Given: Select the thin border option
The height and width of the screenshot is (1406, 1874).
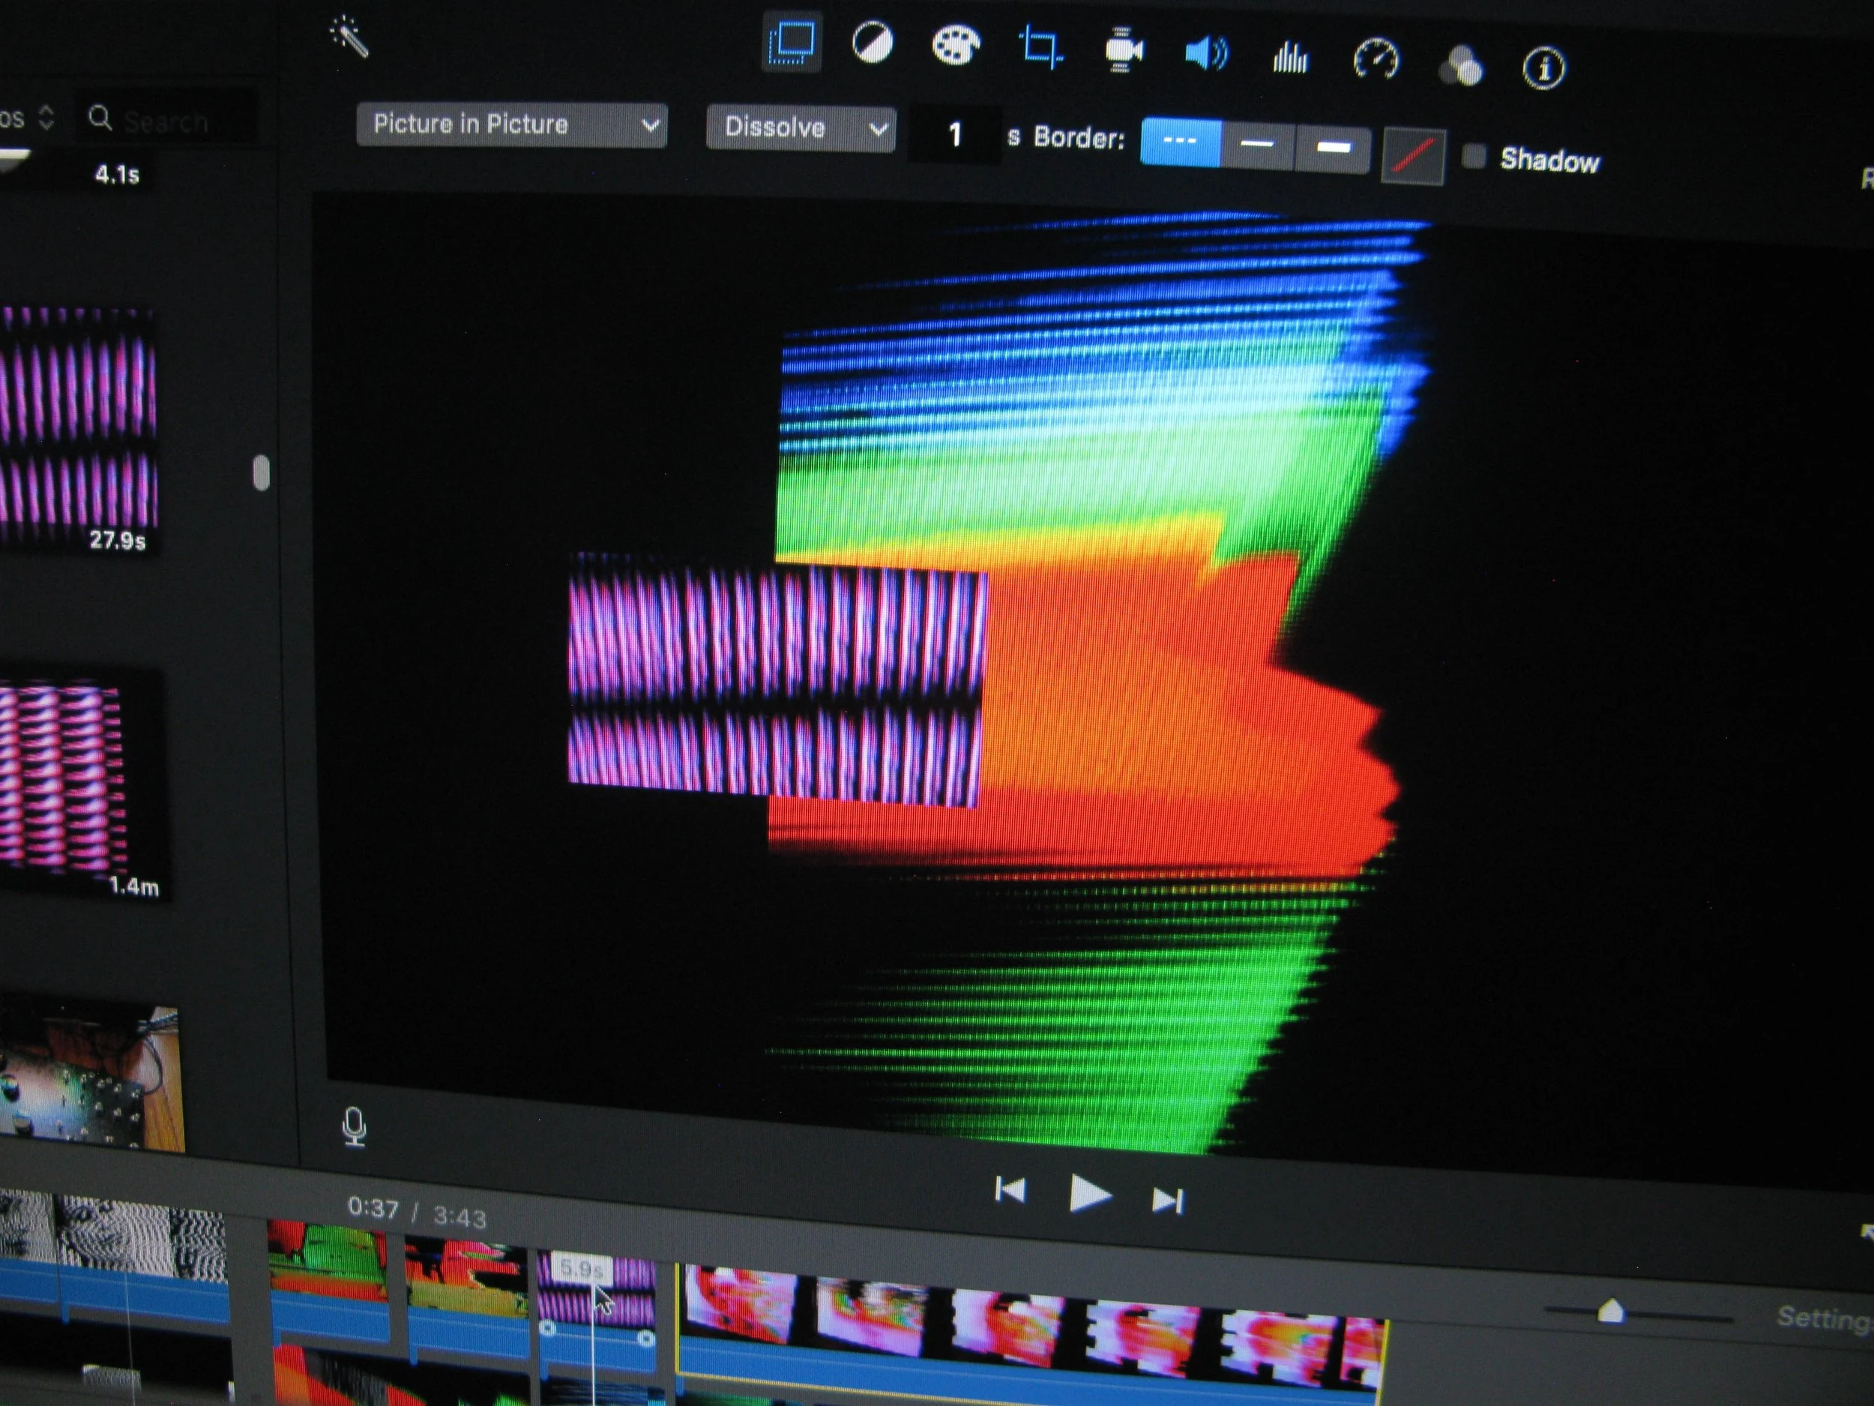Looking at the screenshot, I should pos(1257,145).
